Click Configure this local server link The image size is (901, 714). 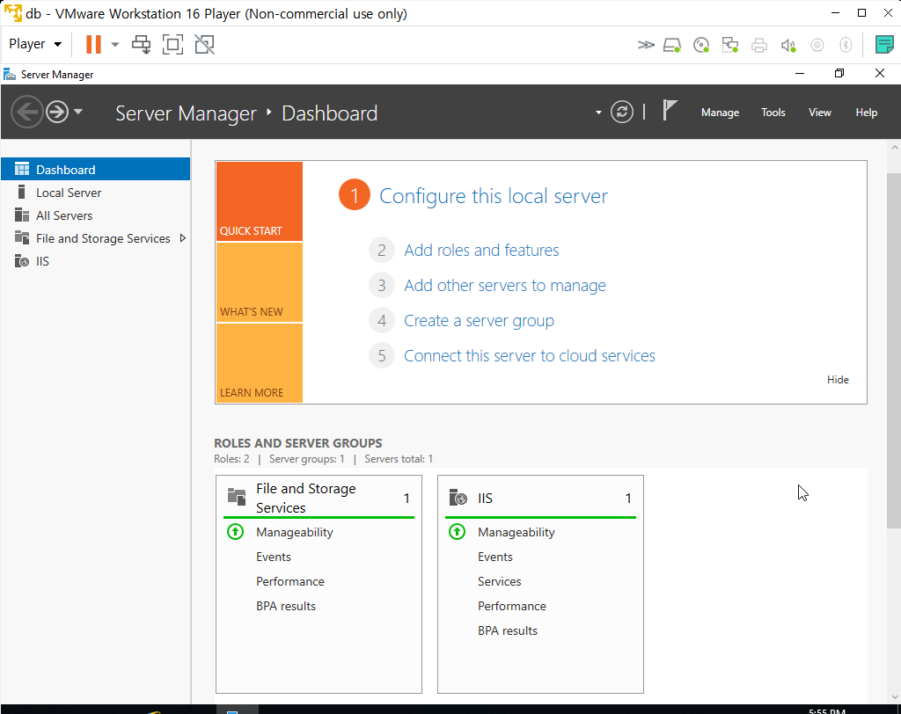494,196
